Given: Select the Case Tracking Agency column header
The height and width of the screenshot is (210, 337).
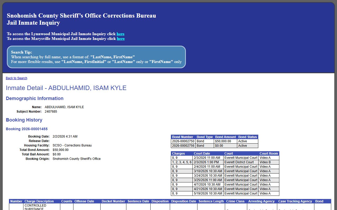Looking at the screenshot, I should [x=295, y=201].
